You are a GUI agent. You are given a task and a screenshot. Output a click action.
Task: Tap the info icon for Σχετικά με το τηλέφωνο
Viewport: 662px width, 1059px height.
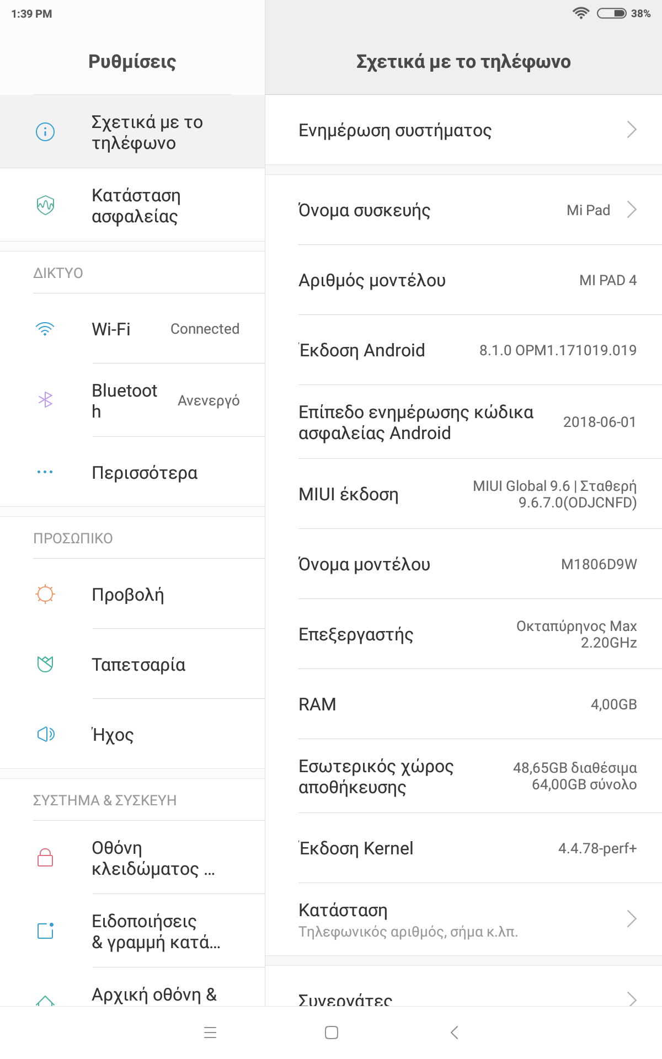(45, 132)
